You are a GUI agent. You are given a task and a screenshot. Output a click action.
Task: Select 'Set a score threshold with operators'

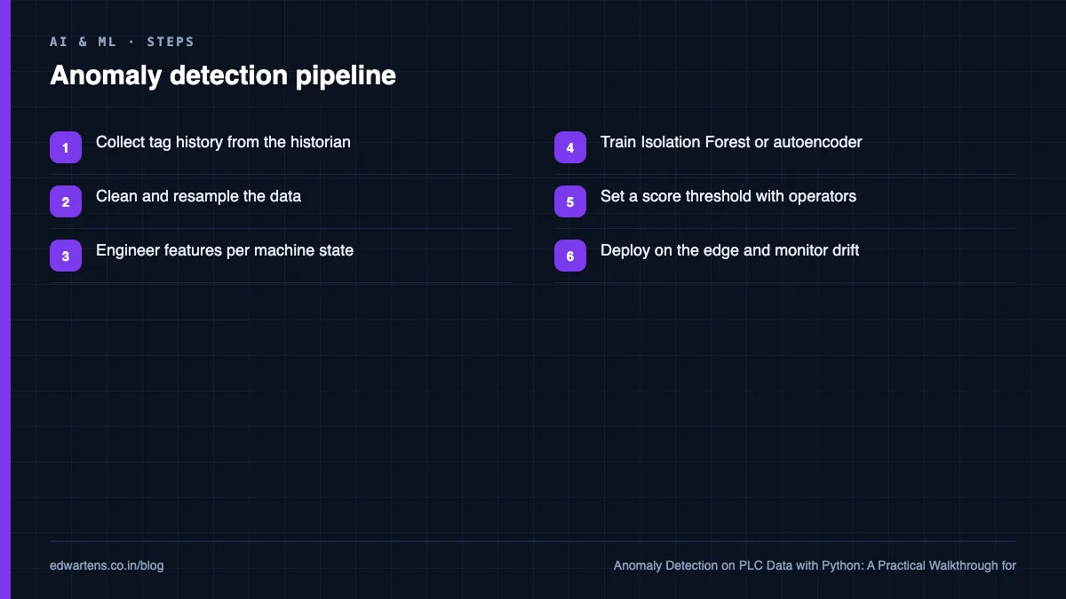pos(728,196)
